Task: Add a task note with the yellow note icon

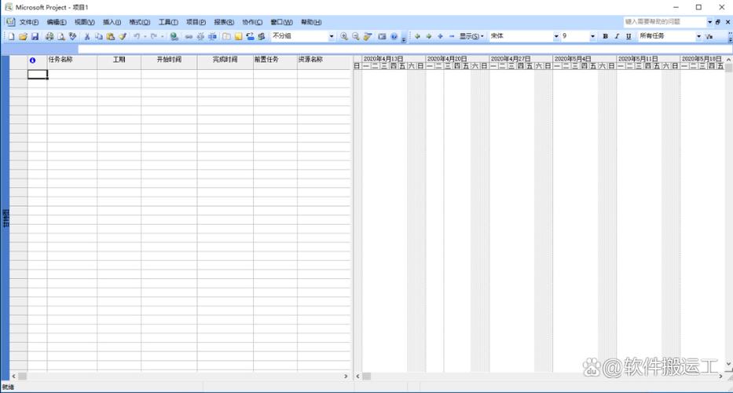Action: (238, 36)
